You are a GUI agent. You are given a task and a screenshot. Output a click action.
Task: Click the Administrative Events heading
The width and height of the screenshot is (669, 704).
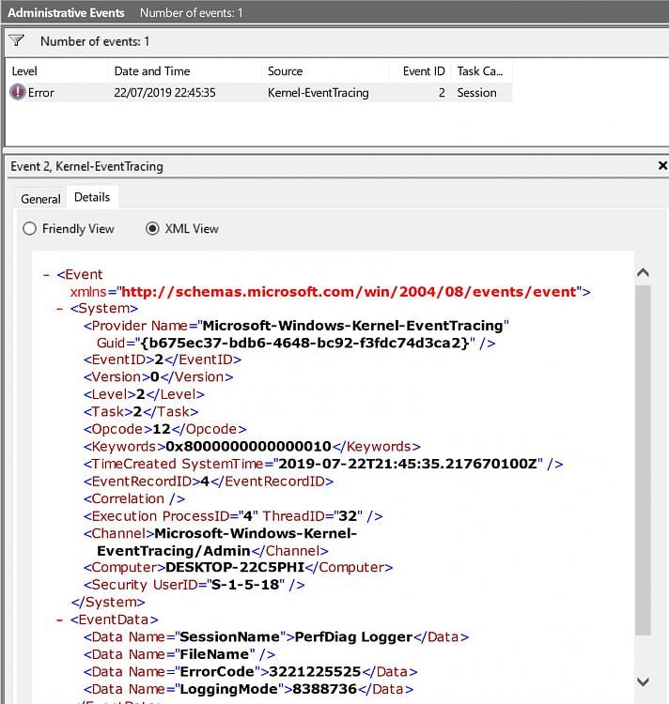tap(66, 12)
